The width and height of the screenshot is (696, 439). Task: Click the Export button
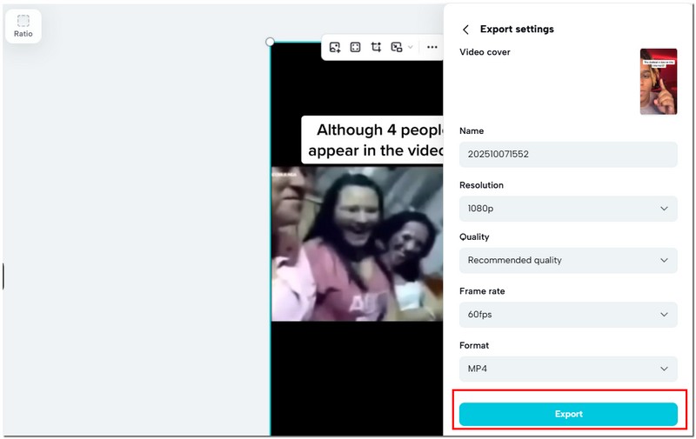568,414
